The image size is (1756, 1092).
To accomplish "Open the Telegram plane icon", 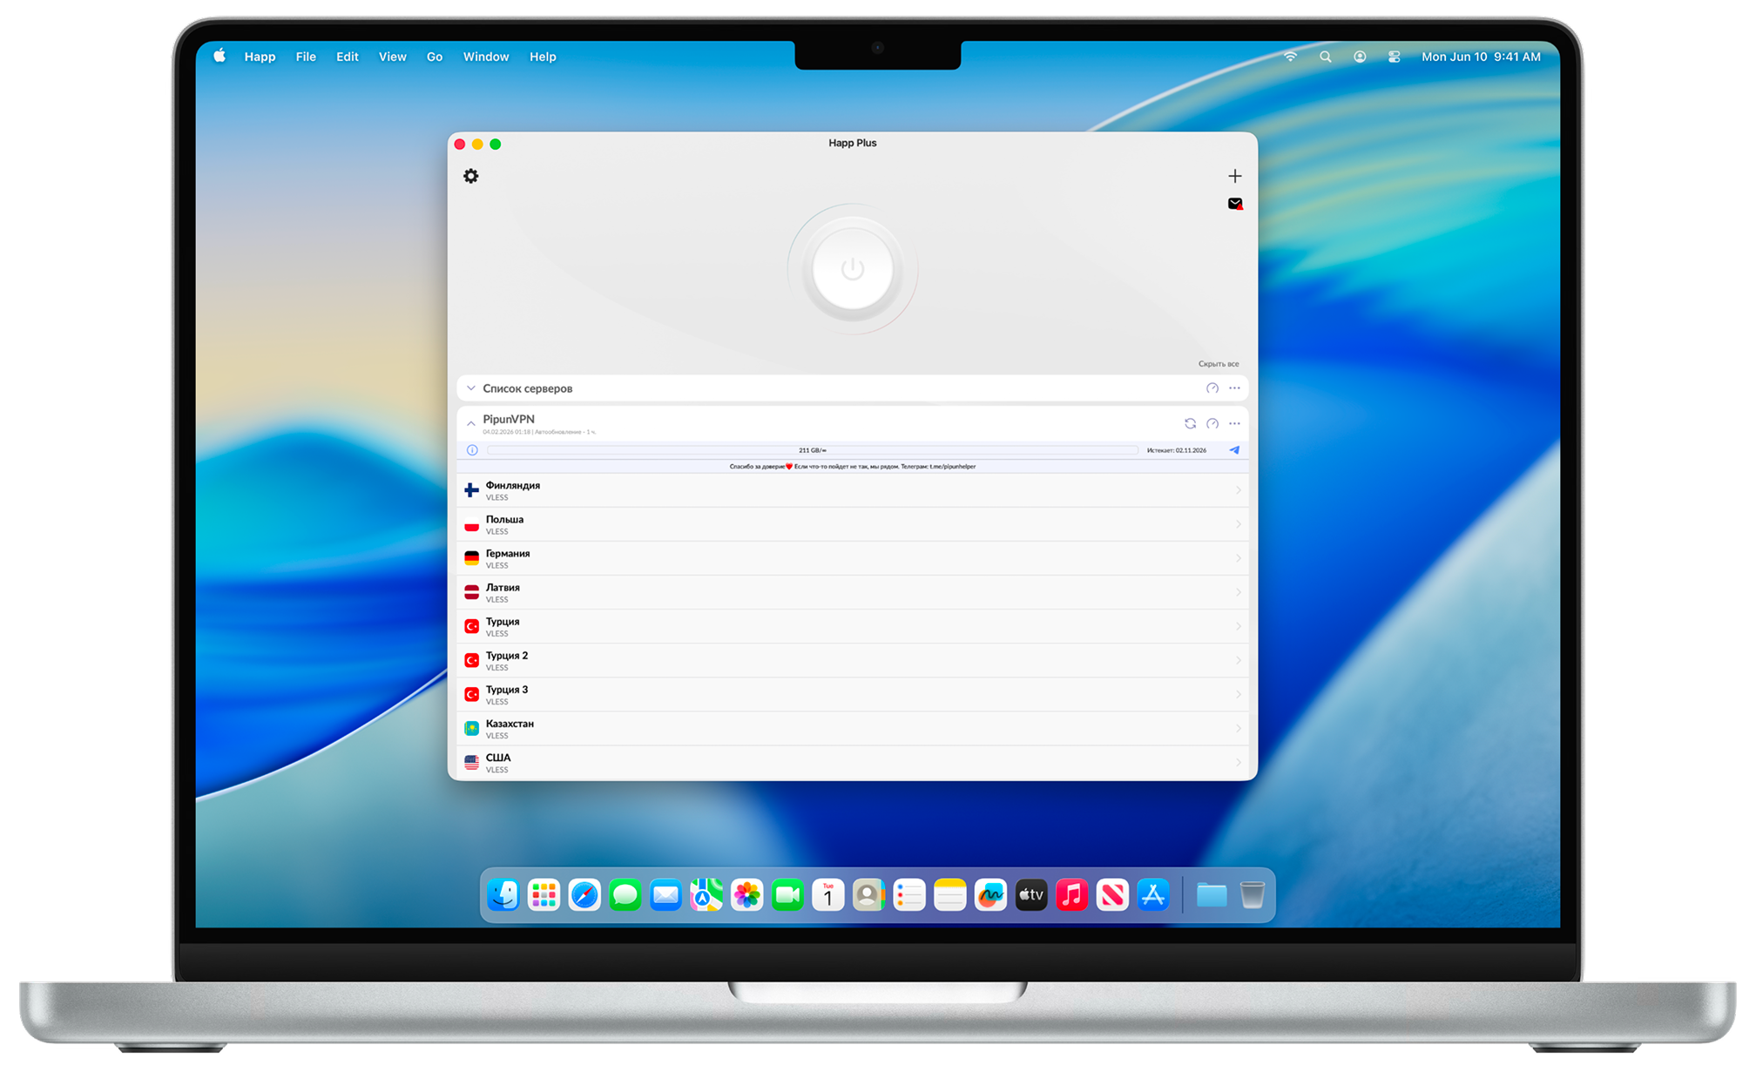I will tap(1234, 450).
